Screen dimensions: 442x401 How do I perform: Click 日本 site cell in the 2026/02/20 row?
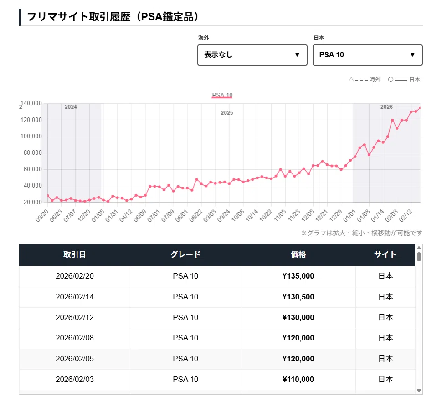click(385, 276)
